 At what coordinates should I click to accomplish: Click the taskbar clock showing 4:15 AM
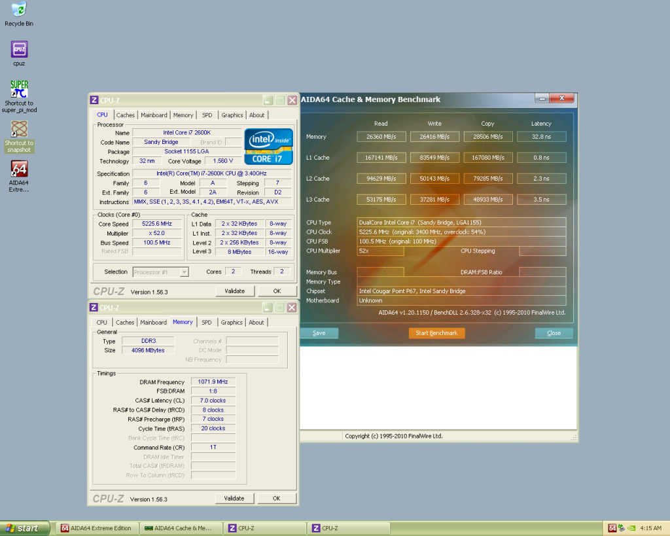[x=650, y=528]
